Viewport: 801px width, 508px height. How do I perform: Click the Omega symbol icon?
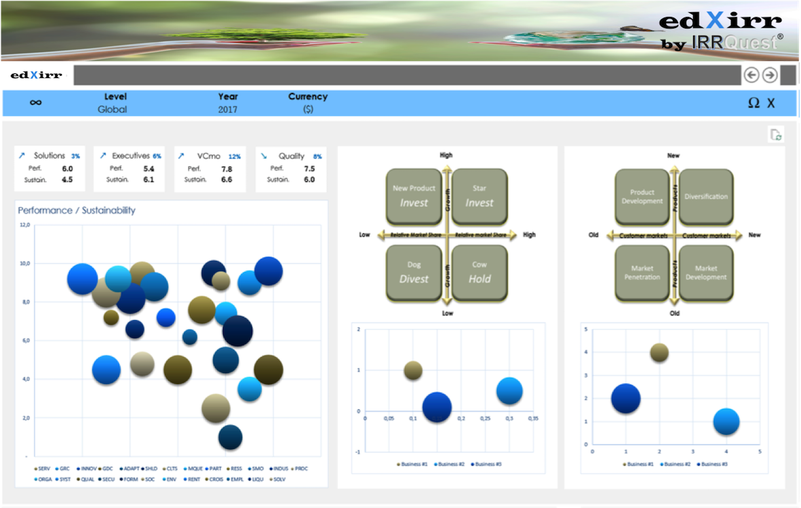tap(754, 103)
